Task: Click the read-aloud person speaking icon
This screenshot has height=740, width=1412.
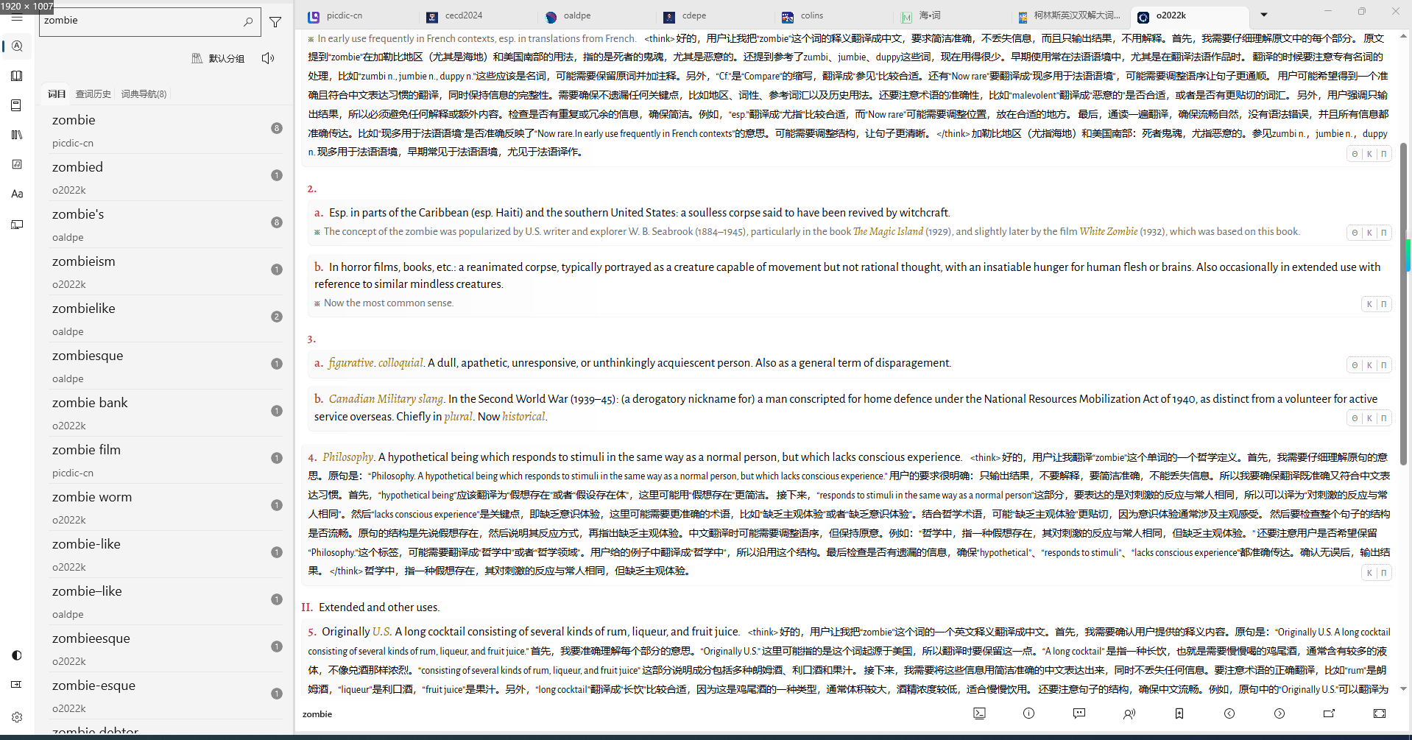Action: pos(1129,713)
